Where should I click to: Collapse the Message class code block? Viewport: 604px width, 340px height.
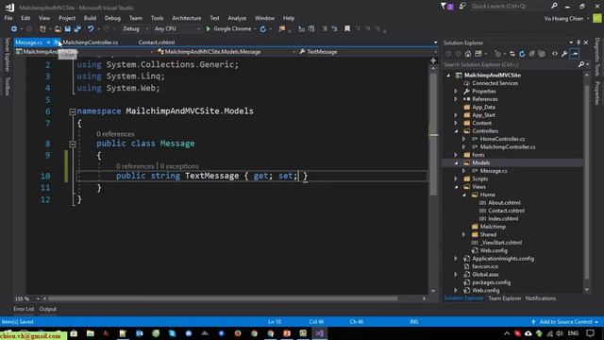(72, 144)
